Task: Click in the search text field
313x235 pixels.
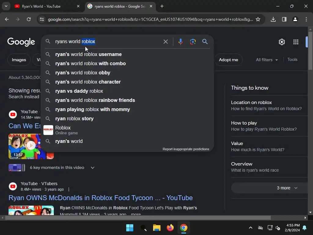Action: click(x=108, y=42)
